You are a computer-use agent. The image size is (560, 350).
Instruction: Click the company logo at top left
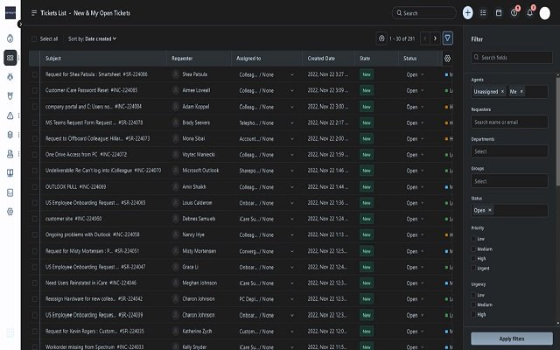10,13
